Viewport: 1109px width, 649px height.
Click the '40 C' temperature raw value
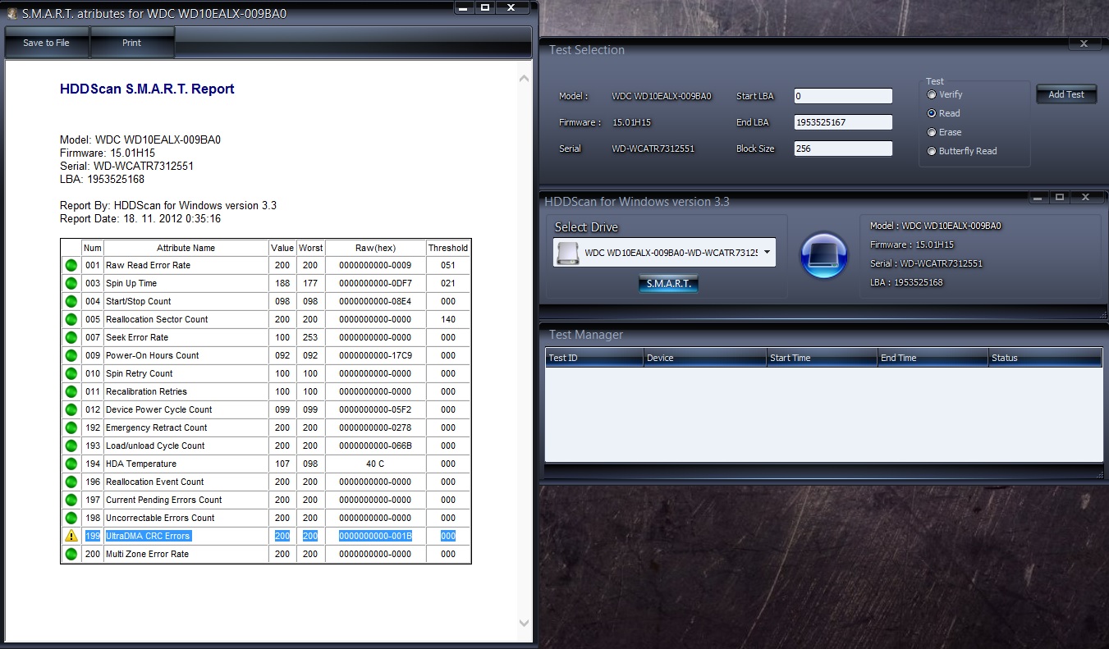point(375,464)
